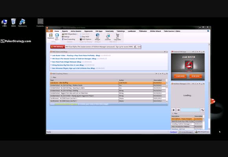Viewport: 228px width, 157px height.
Task: Select the HUD Options video row
Action: (187, 119)
